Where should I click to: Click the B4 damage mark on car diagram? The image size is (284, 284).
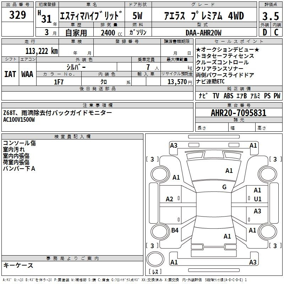pyautogui.click(x=175, y=230)
